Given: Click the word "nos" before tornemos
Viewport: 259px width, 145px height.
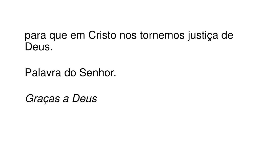Looking at the screenshot, I should click(128, 36).
